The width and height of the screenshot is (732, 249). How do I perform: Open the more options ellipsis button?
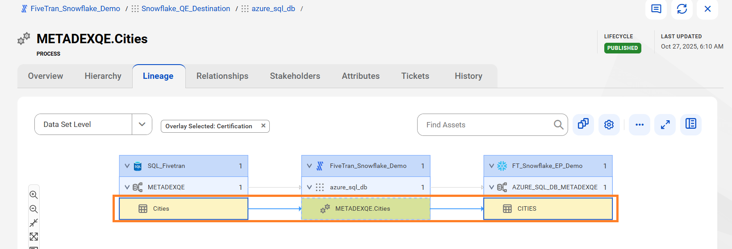(640, 124)
